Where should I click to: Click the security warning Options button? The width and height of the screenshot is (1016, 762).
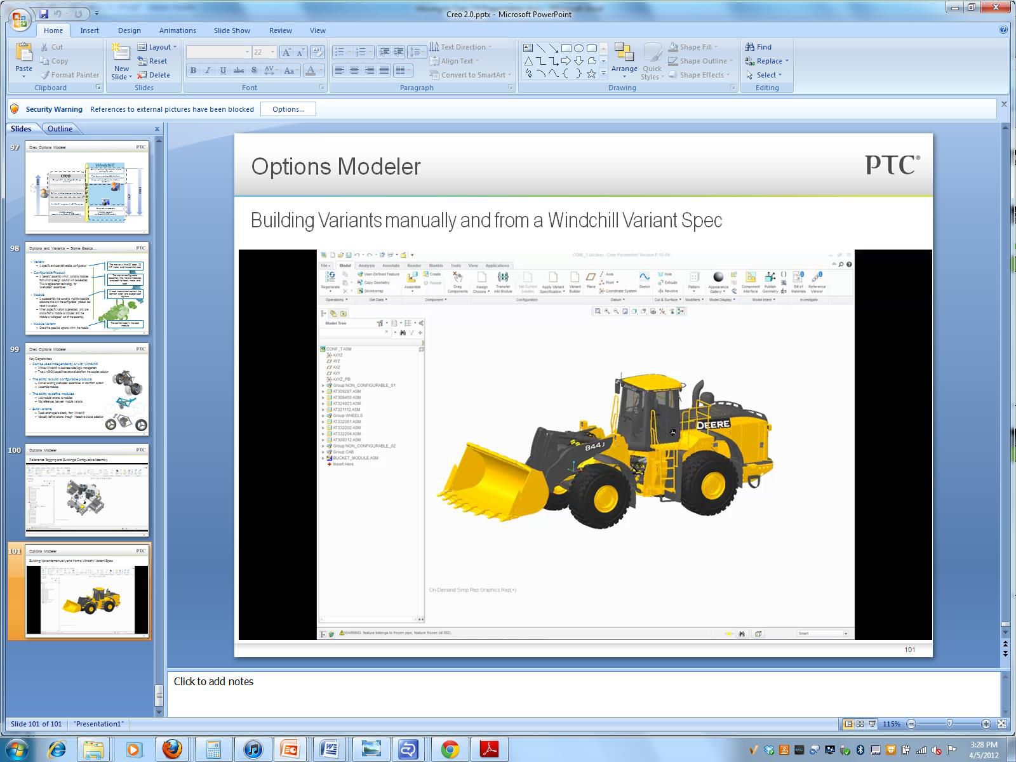pos(288,109)
